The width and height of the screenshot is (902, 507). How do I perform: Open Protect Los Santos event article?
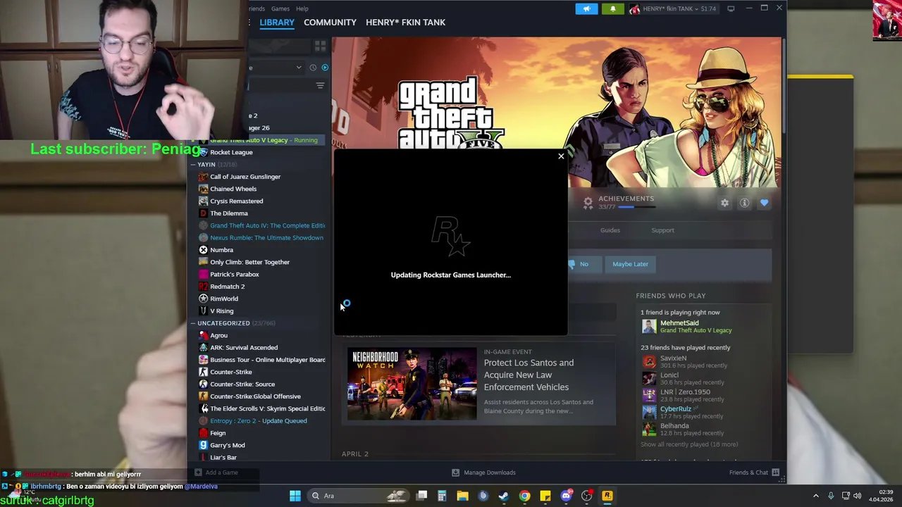[529, 375]
